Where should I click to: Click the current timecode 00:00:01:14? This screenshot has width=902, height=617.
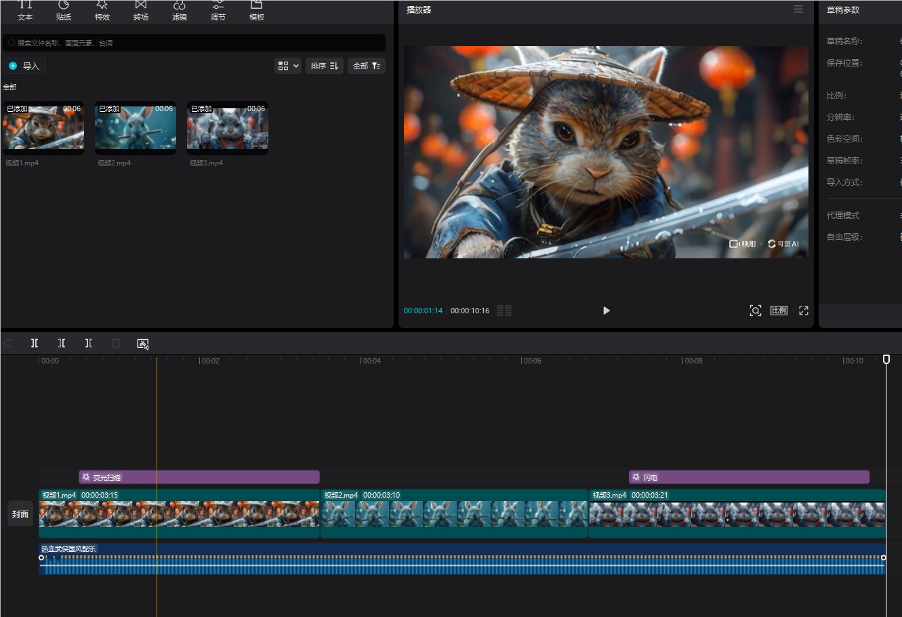[424, 311]
